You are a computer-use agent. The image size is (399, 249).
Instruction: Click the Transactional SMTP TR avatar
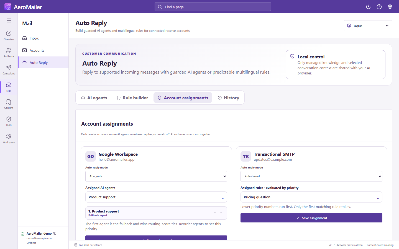point(246,156)
